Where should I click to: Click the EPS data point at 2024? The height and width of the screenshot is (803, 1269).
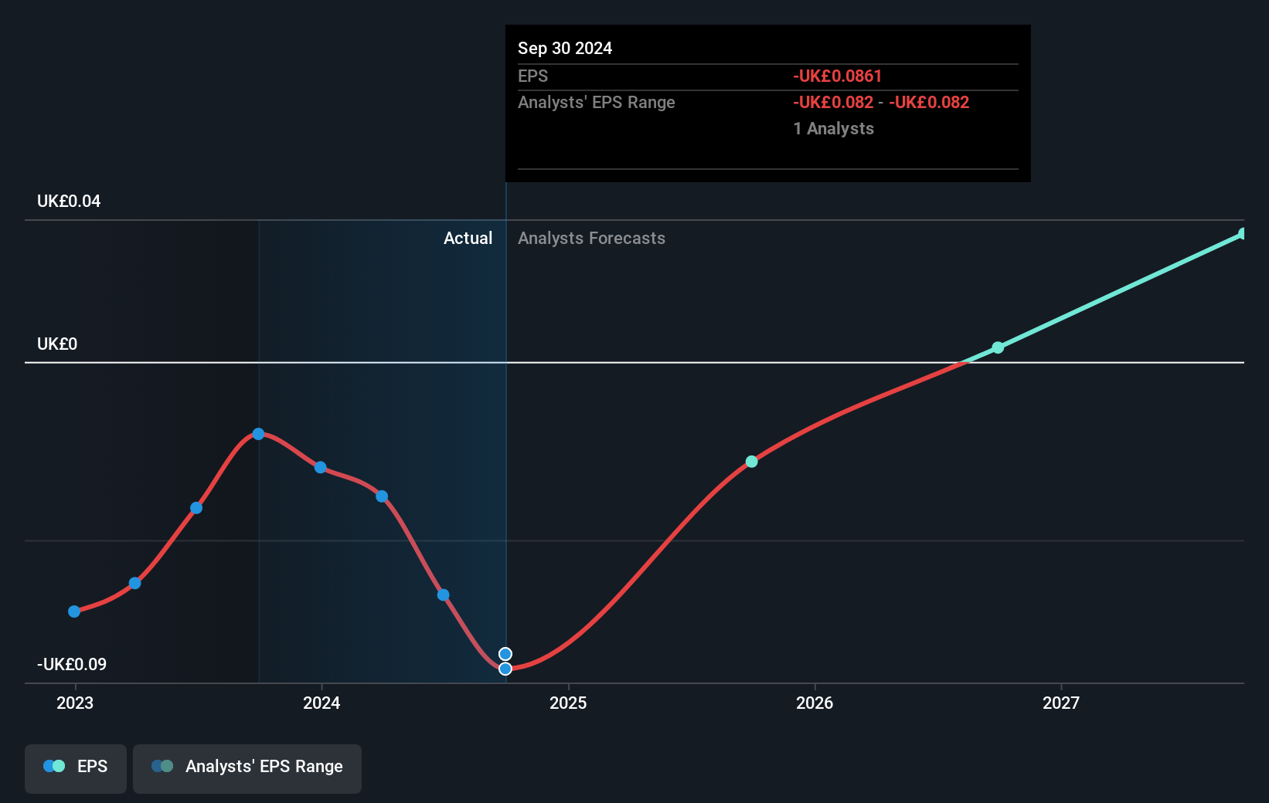click(321, 467)
